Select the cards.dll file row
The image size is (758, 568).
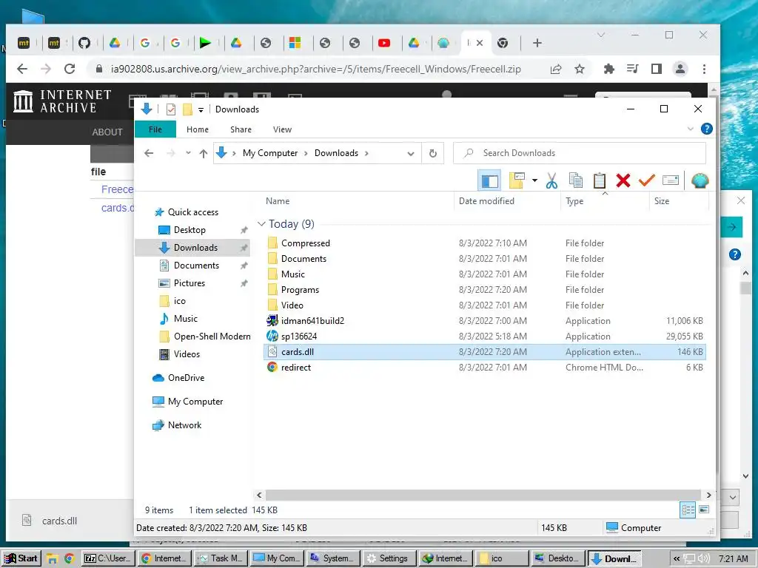click(484, 351)
